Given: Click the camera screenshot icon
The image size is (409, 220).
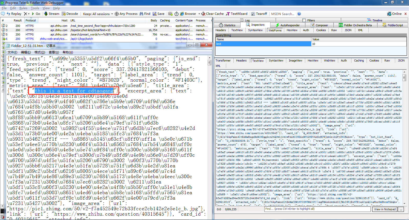Looking at the screenshot, I should tap(170, 14).
